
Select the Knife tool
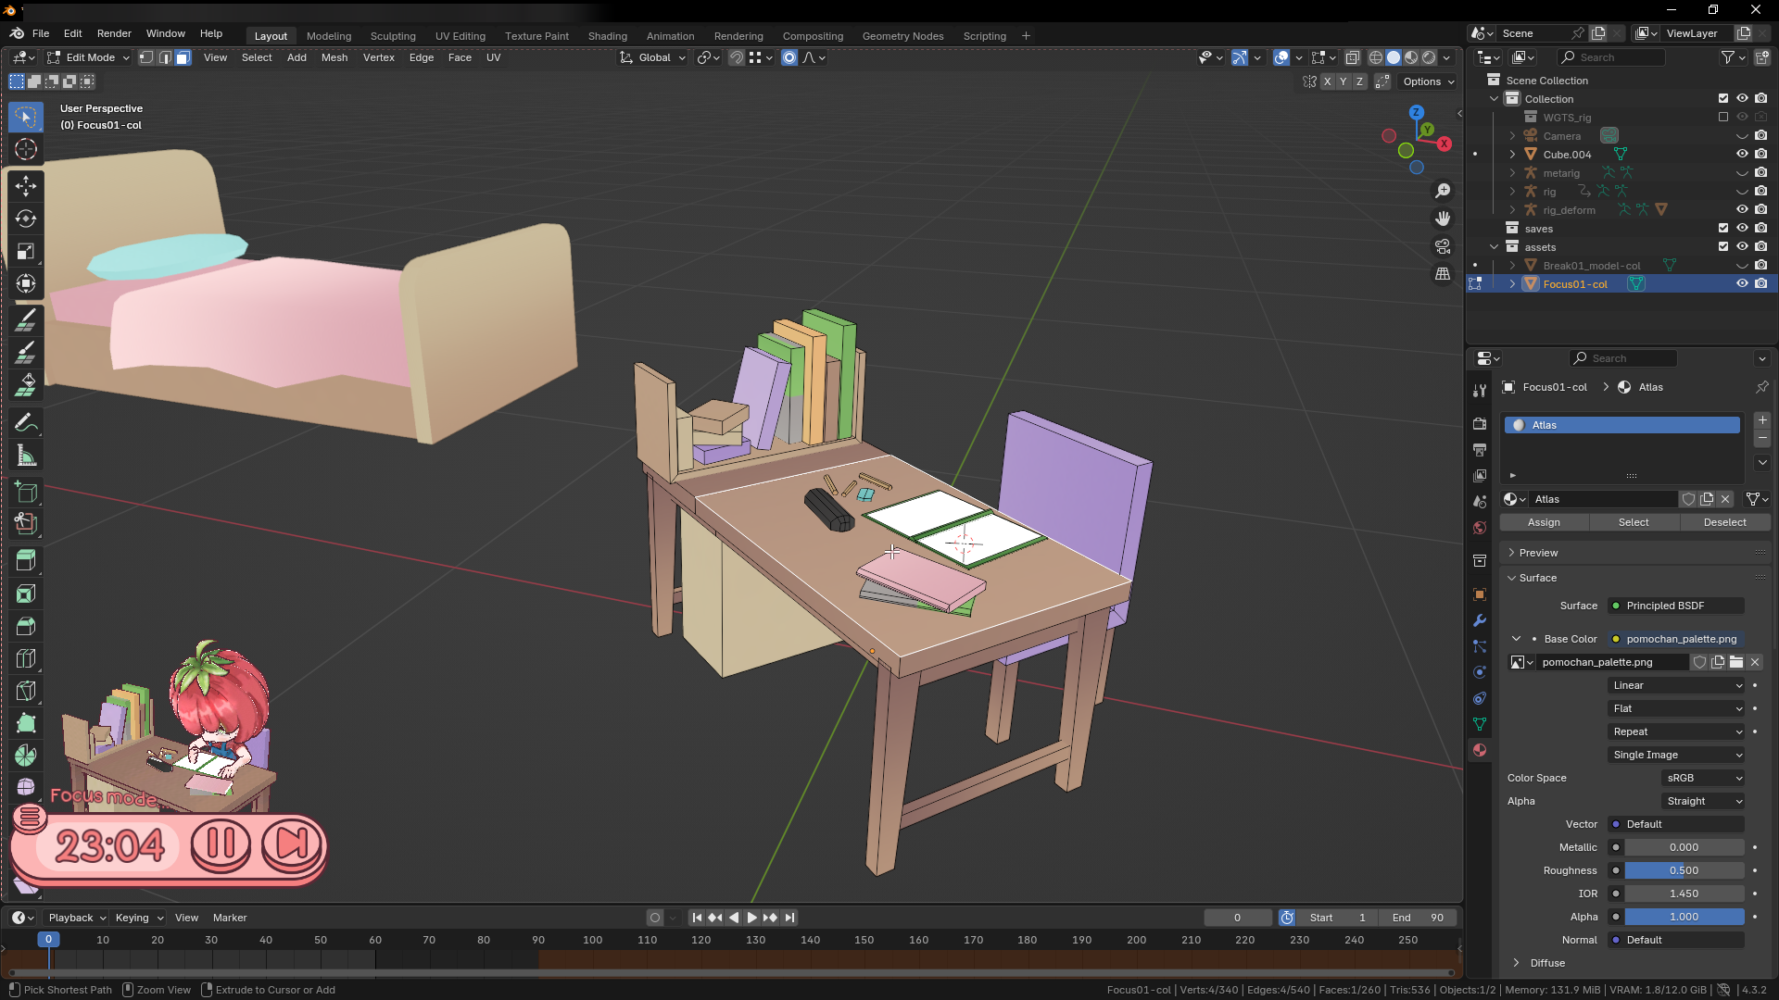(26, 691)
